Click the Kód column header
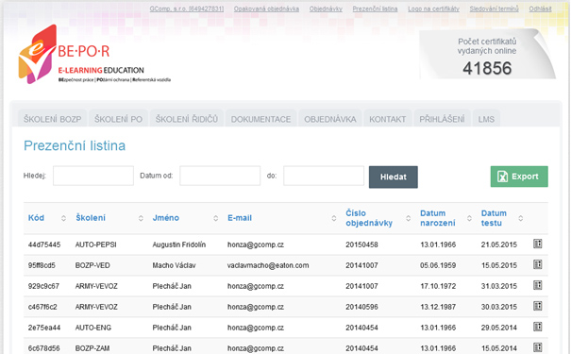Screen dimensions: 571x354 click(x=36, y=218)
